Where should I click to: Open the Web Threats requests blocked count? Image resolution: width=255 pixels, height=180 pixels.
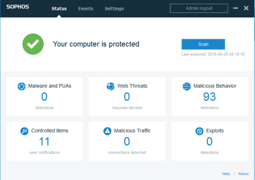(x=127, y=97)
